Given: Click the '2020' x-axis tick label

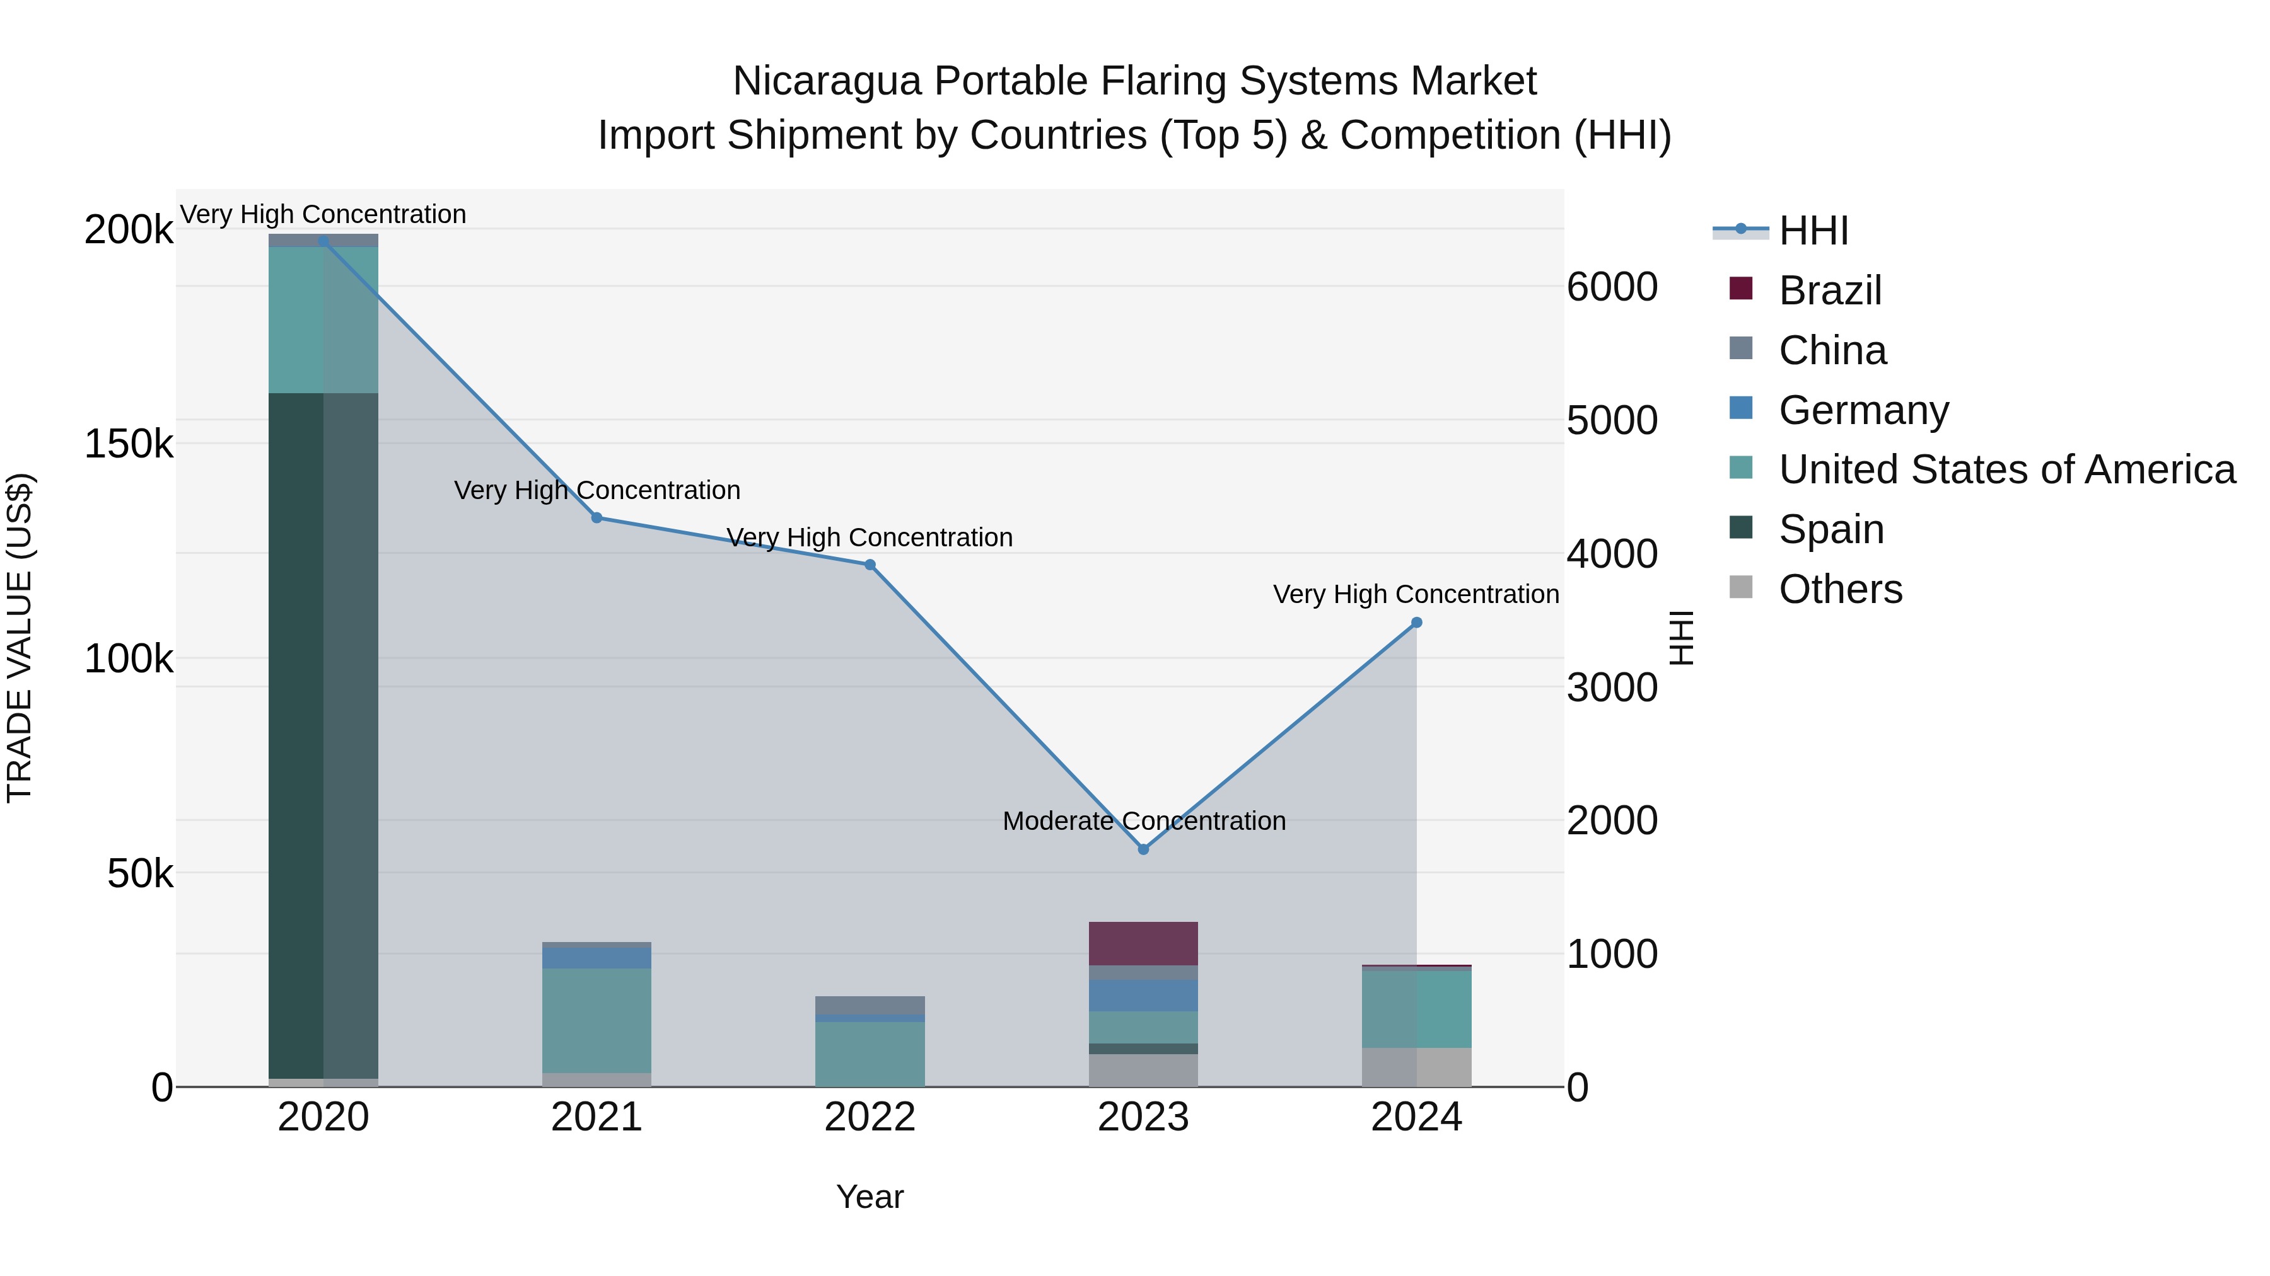Looking at the screenshot, I should (323, 1117).
